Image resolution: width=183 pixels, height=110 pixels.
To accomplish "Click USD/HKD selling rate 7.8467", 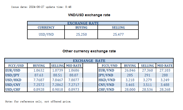I will [x=57, y=80].
